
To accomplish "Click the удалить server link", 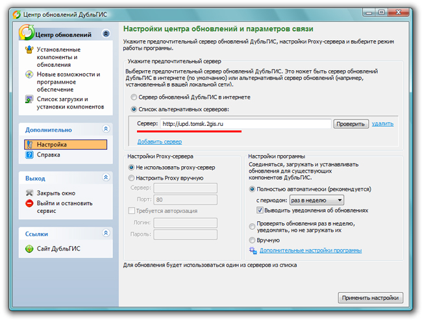I will [382, 124].
